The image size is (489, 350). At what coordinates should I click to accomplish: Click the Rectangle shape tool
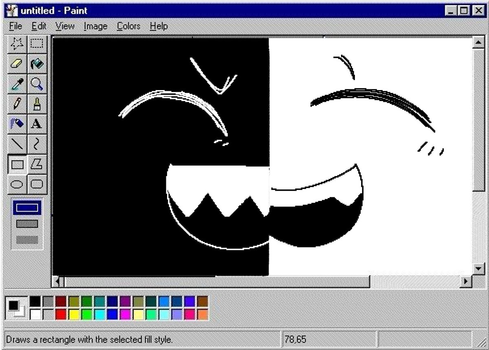pyautogui.click(x=17, y=164)
